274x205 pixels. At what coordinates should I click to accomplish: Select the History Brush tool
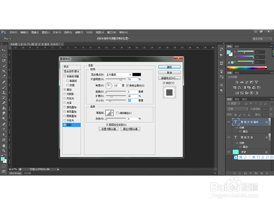(4, 98)
